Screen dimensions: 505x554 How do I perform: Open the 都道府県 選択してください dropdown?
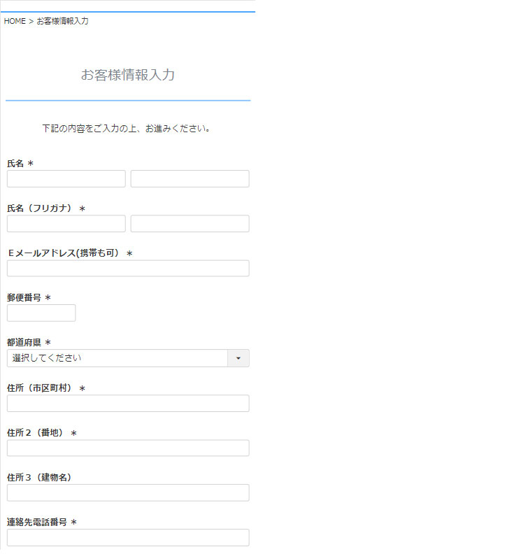118,358
